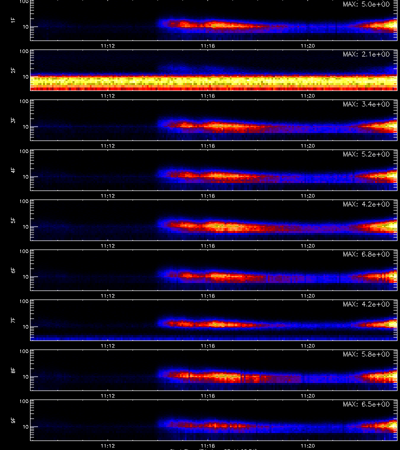Click the bright yellow band in 2F spectrogram

point(214,81)
